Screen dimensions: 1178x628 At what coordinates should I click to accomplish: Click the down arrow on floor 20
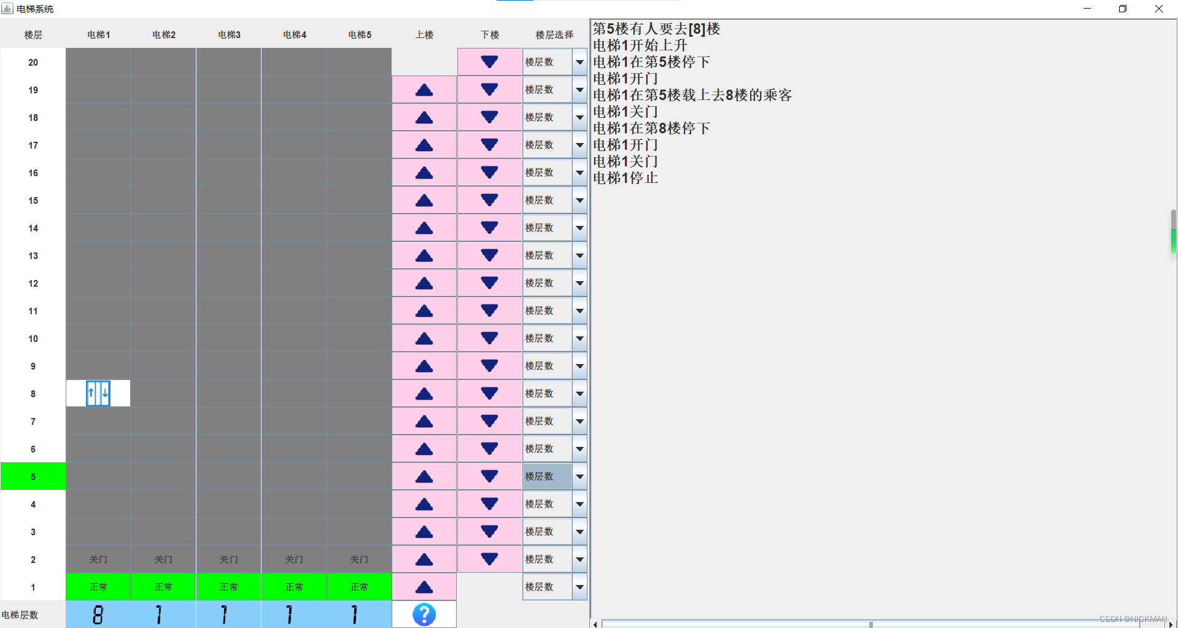pos(489,62)
